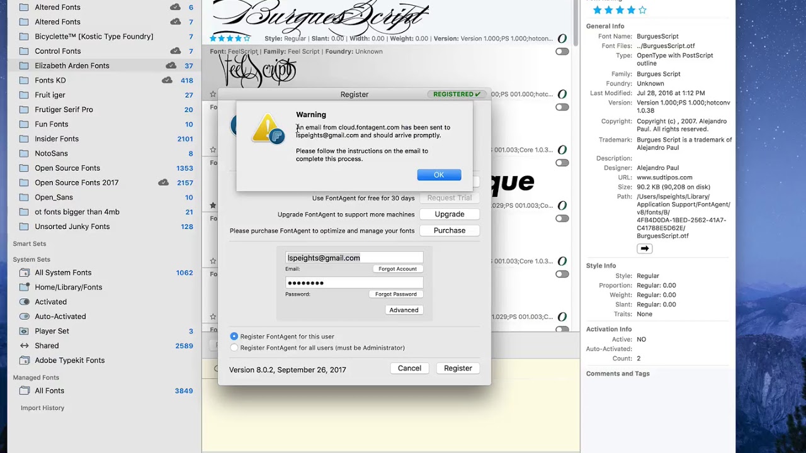Select the Bicyclette Kostic Type Foundry set

coord(94,36)
